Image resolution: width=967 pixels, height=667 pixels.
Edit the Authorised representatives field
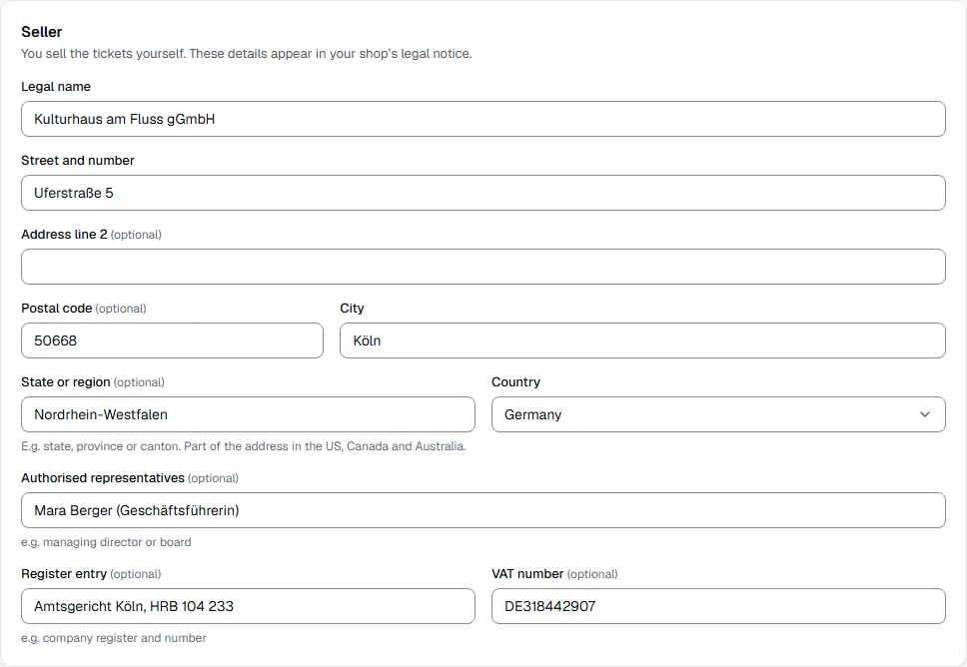(x=483, y=510)
